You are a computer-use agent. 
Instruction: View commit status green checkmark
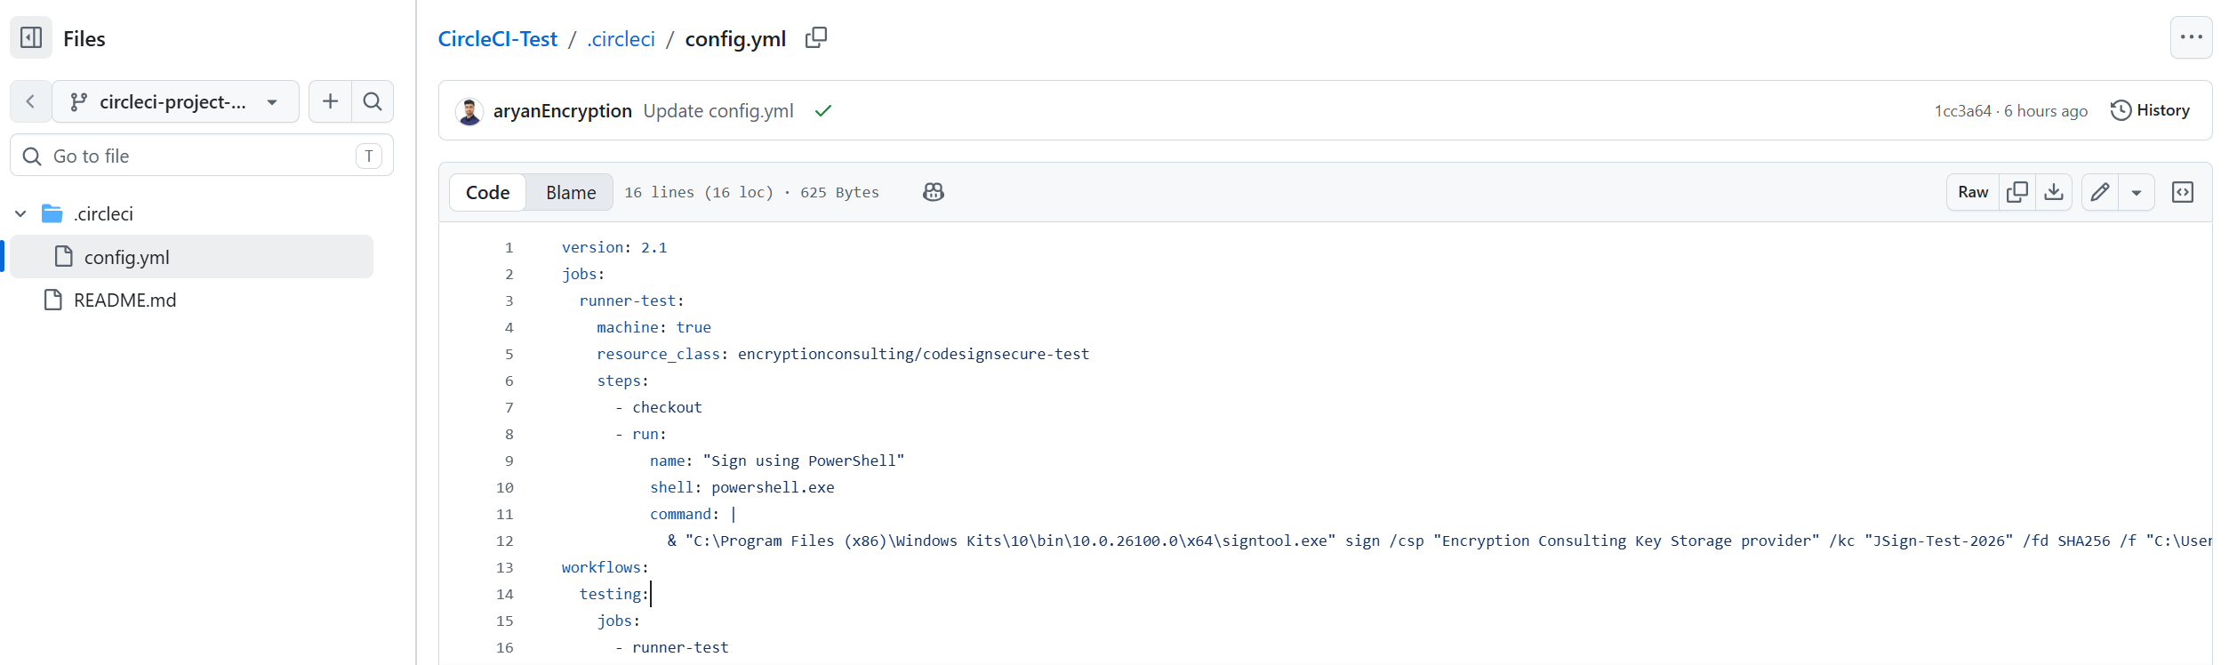(823, 111)
